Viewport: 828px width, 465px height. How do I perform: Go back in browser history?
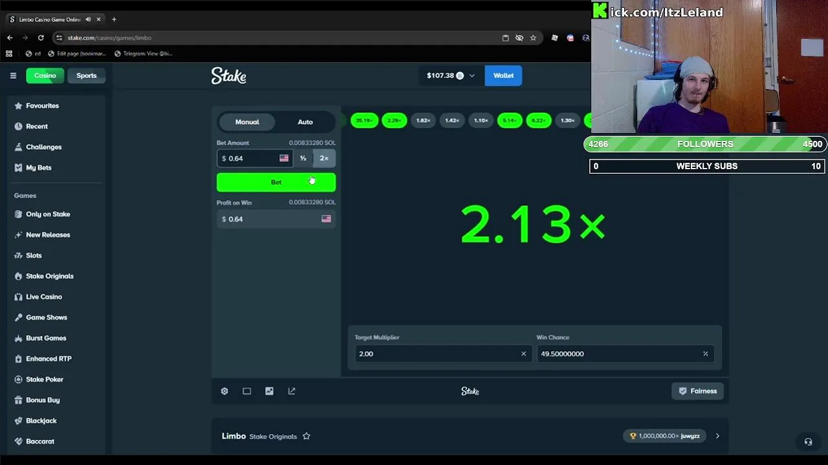tap(10, 37)
